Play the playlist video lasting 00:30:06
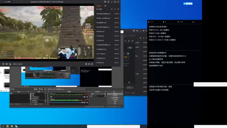This screenshot has height=128, width=227. pyautogui.click(x=108, y=14)
